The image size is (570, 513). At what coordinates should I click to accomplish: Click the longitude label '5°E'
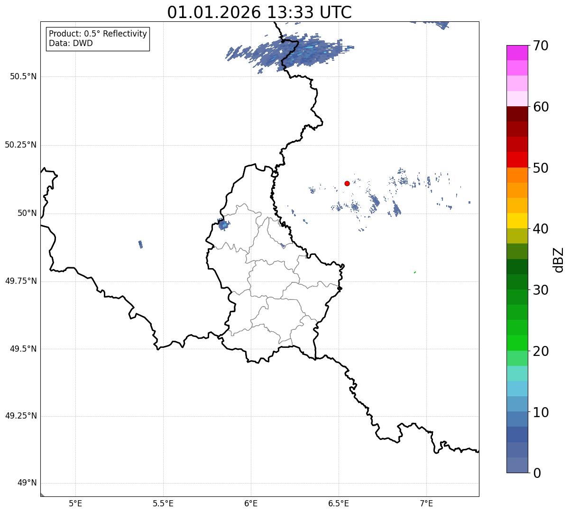pos(75,503)
